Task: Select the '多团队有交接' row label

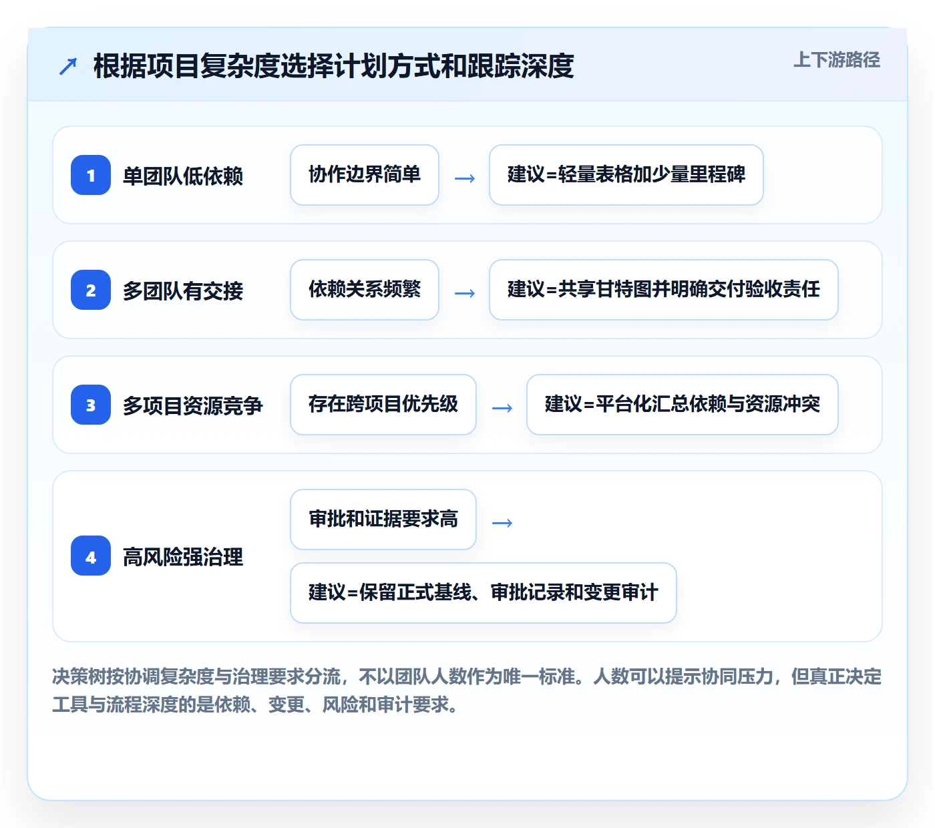Action: (183, 290)
